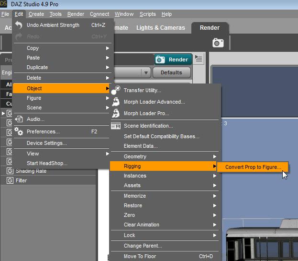Screen dimensions: 298x261
Task: Open the Lock submenu
Action: [165, 235]
